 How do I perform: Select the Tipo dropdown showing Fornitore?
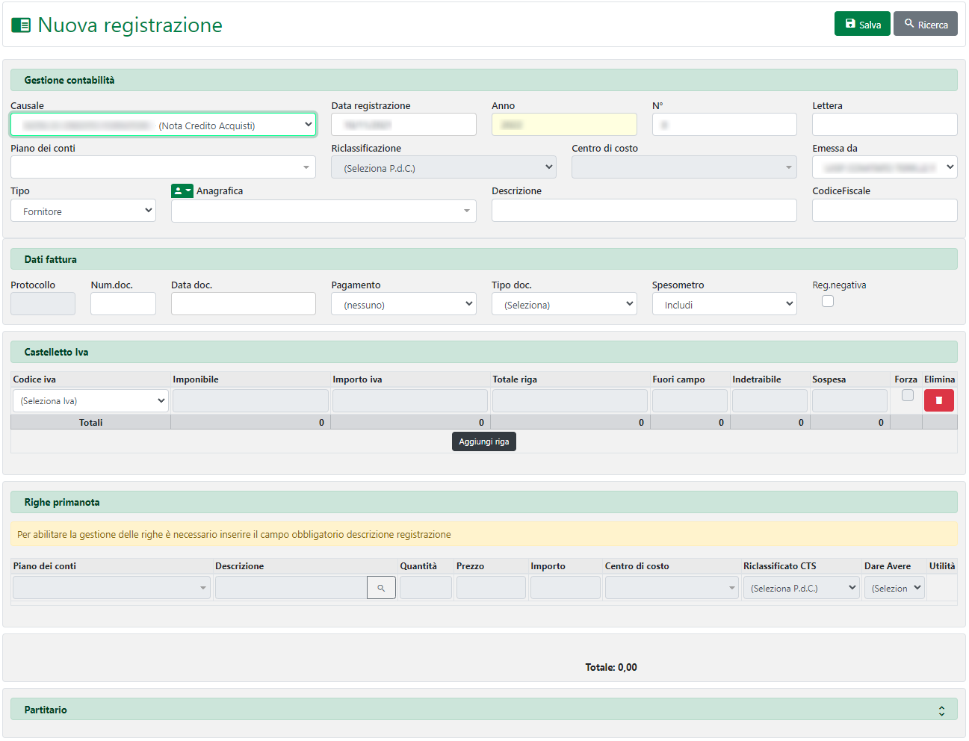tap(83, 211)
